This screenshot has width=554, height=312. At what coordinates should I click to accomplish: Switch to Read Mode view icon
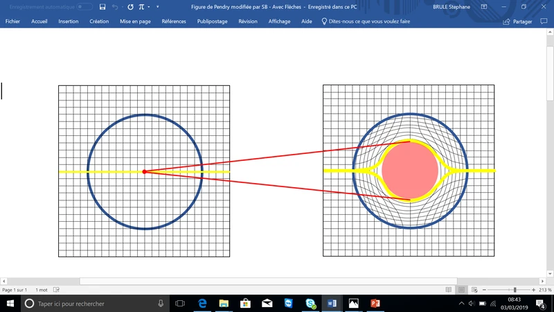tap(449, 289)
